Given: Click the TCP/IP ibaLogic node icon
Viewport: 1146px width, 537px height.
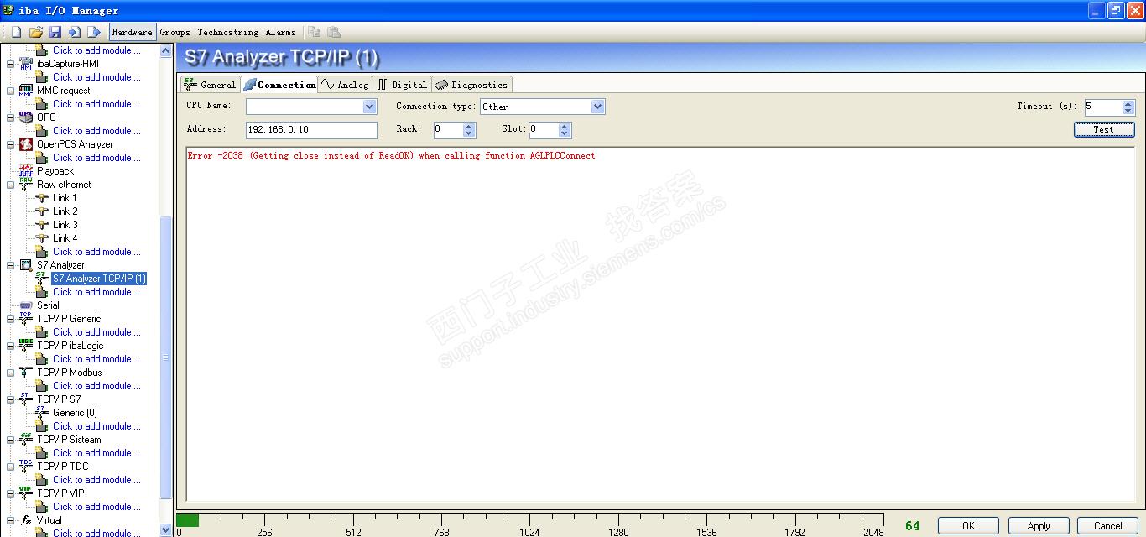Looking at the screenshot, I should click(x=26, y=346).
